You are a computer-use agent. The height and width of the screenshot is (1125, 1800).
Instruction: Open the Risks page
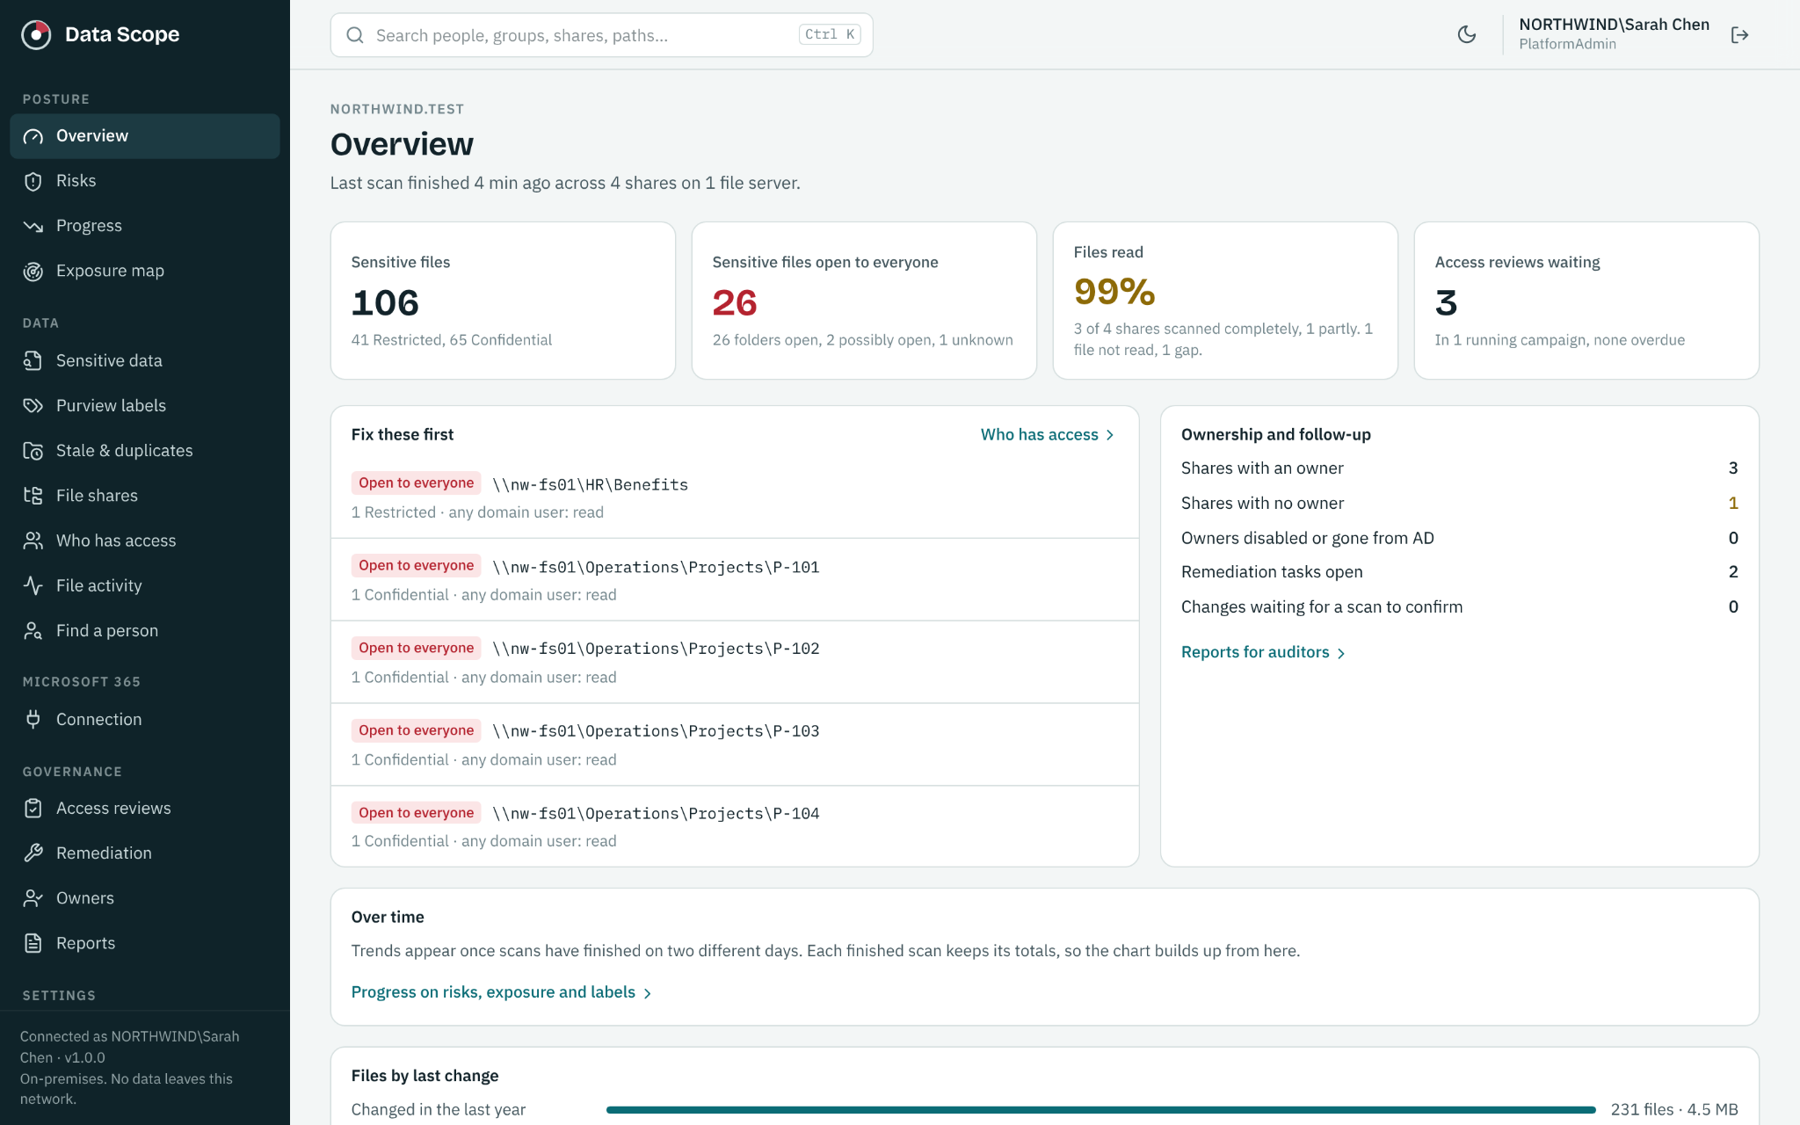point(145,181)
